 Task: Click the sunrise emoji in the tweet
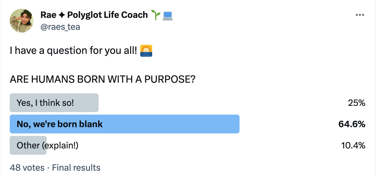click(146, 50)
